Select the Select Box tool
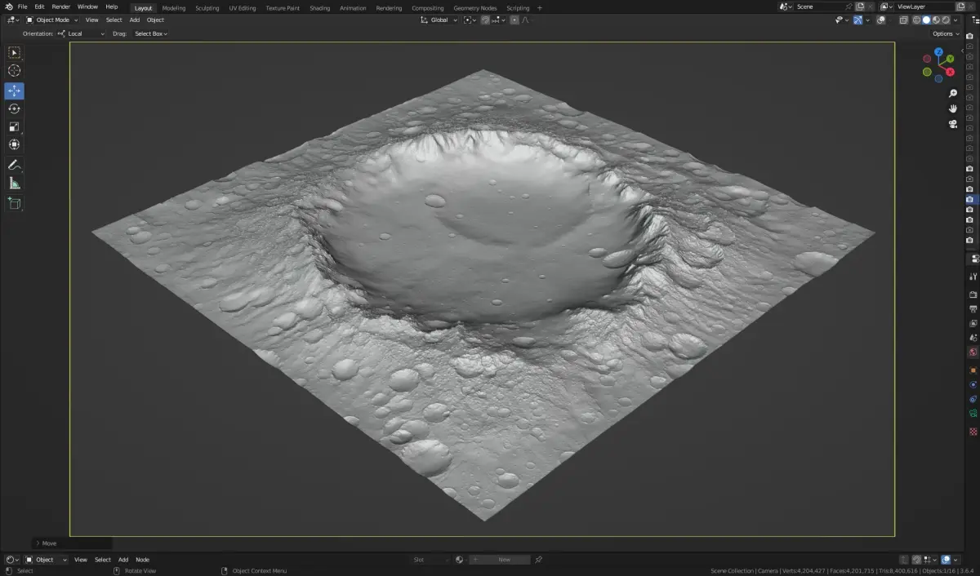This screenshot has width=980, height=576. point(14,53)
